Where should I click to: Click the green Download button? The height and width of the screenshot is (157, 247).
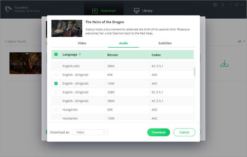pos(159,132)
